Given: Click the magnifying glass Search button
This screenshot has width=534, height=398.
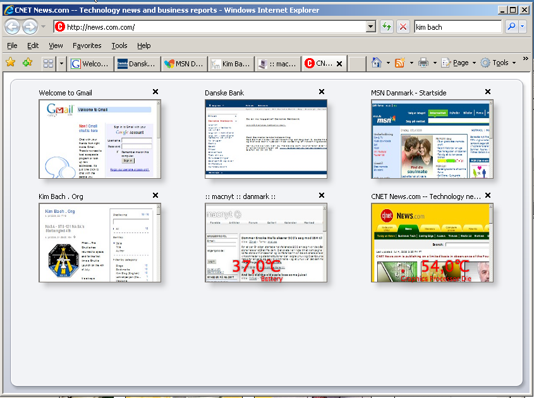Looking at the screenshot, I should [x=511, y=27].
